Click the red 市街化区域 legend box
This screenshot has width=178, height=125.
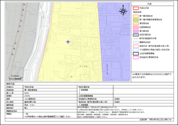(x=136, y=8)
